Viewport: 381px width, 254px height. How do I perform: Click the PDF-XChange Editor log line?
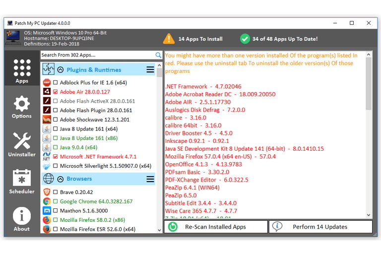pos(207,180)
